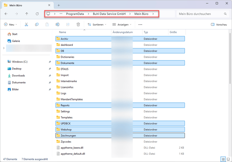Select the Reports folder

point(120,105)
